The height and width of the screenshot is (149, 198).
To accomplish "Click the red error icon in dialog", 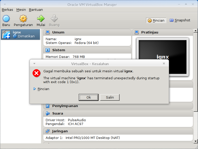I will 36,73.
